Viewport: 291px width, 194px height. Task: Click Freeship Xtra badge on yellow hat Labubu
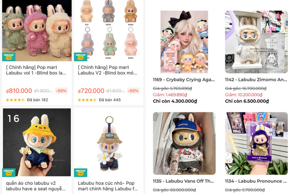[x=9, y=172]
